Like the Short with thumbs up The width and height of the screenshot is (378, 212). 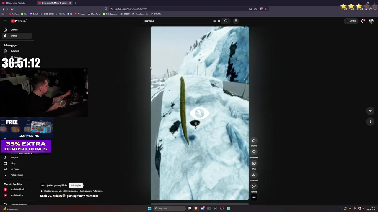tap(254, 140)
